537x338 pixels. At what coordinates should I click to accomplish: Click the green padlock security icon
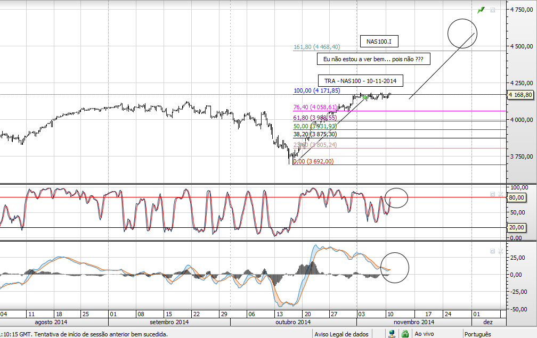point(405,334)
